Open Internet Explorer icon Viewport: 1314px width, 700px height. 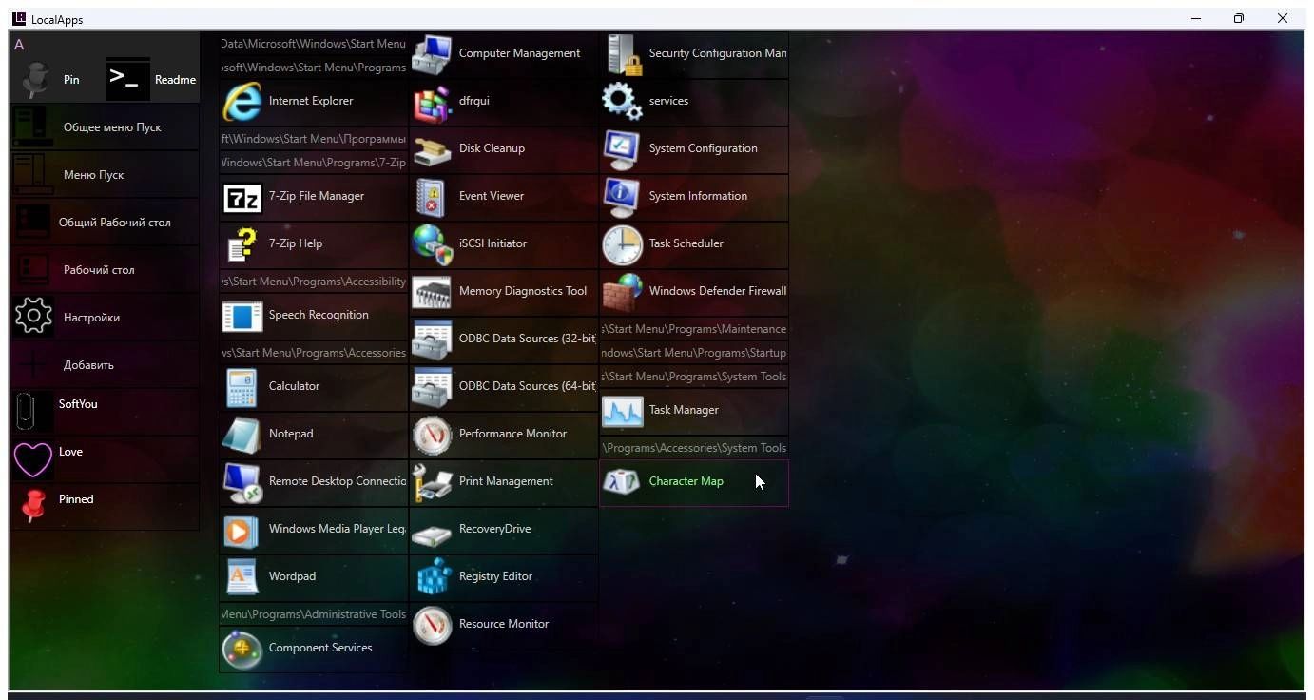click(x=242, y=101)
